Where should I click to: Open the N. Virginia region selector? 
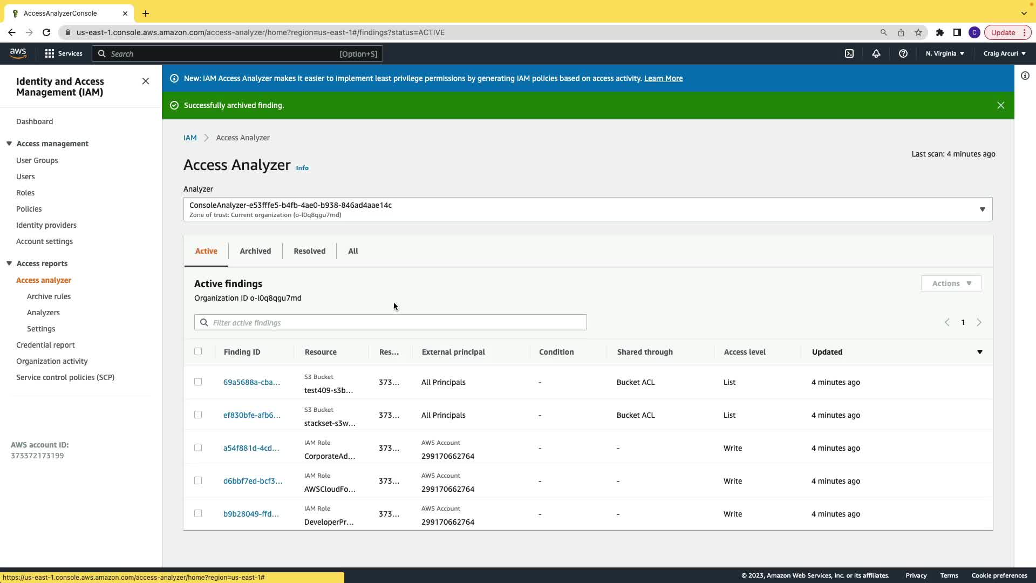click(x=945, y=53)
